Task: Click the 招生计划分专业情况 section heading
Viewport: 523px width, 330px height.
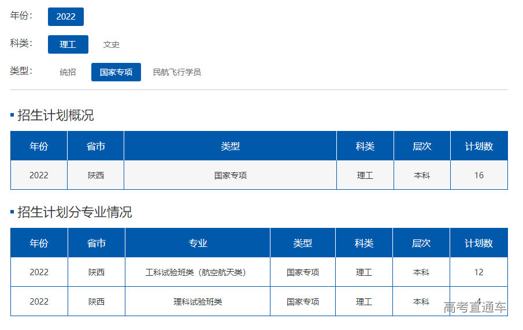Action: 75,212
